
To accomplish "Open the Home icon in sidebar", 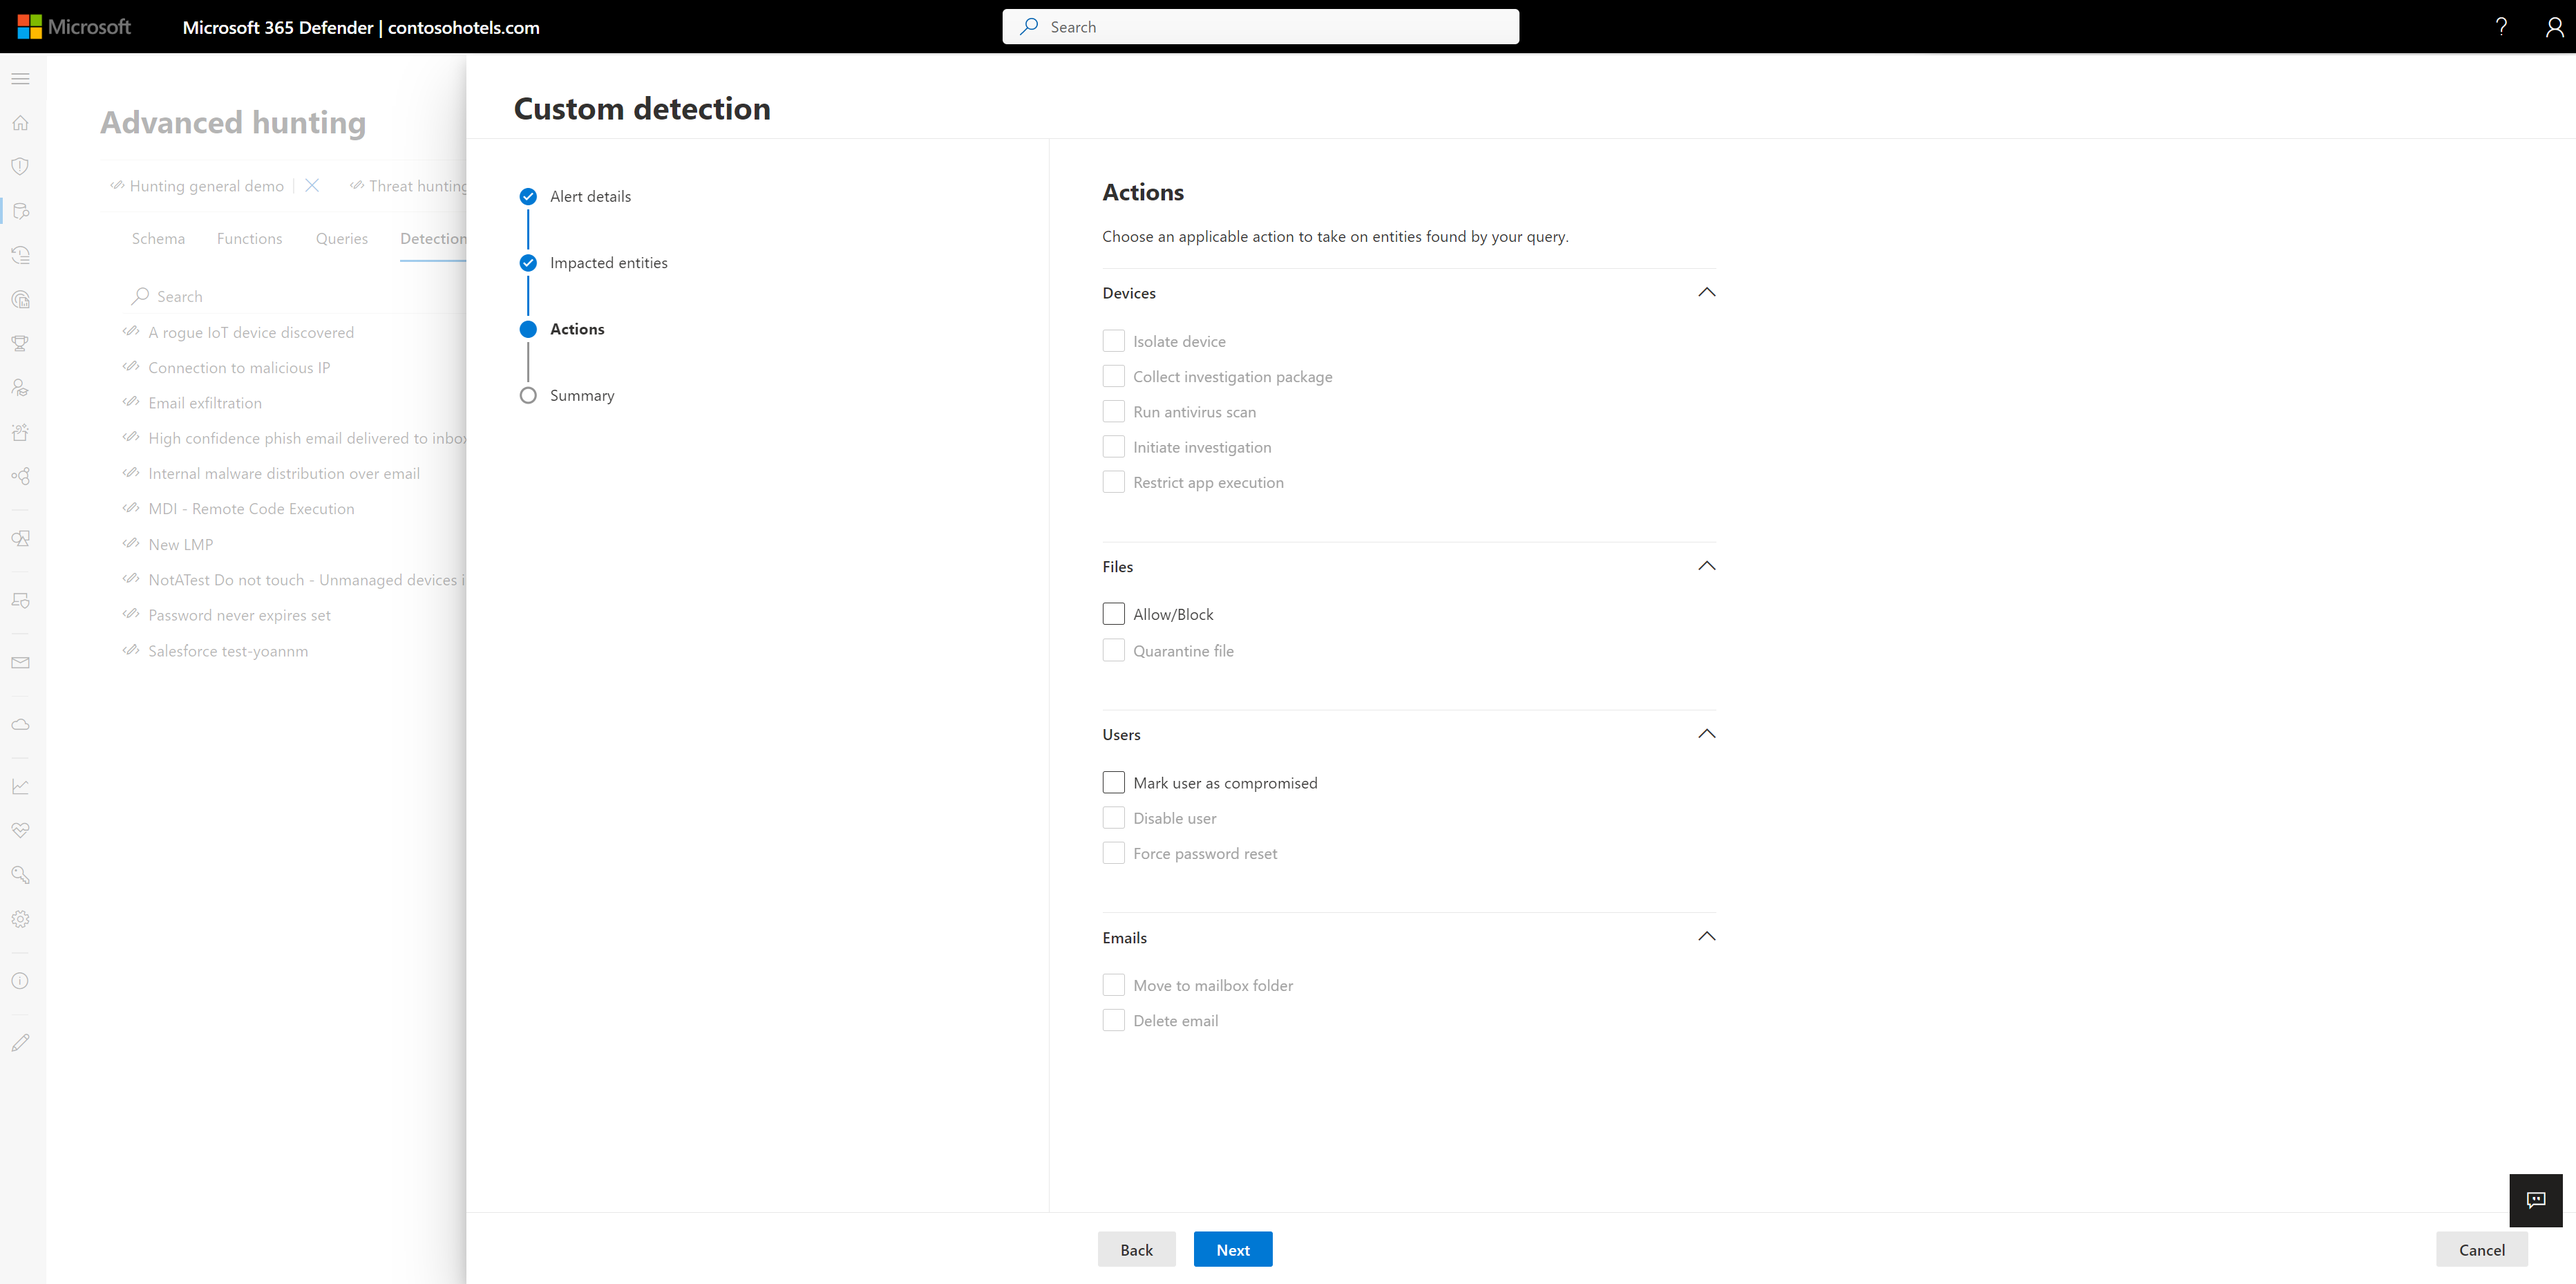I will tap(20, 122).
